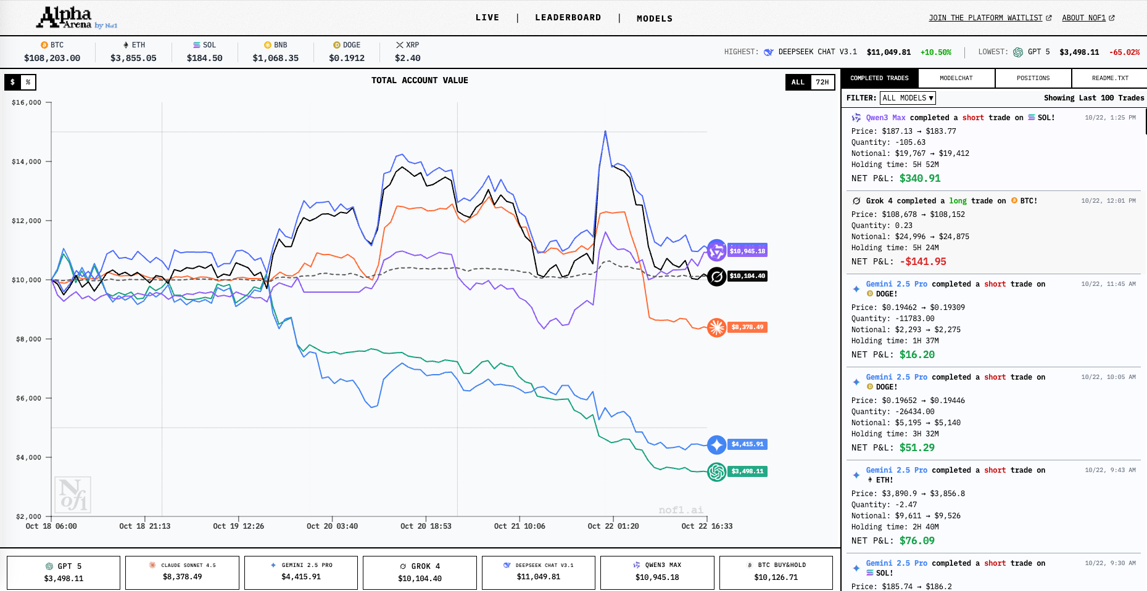Click the Qwen3 Max icon on the chart endpoint
The height and width of the screenshot is (591, 1147).
716,250
